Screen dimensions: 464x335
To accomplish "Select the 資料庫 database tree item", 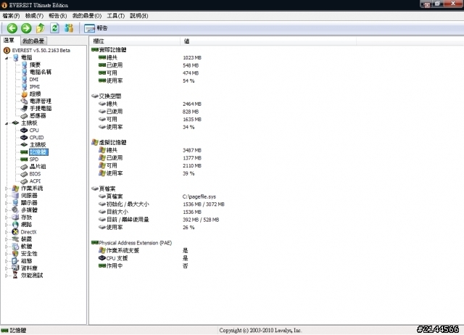I will pyautogui.click(x=29, y=268).
